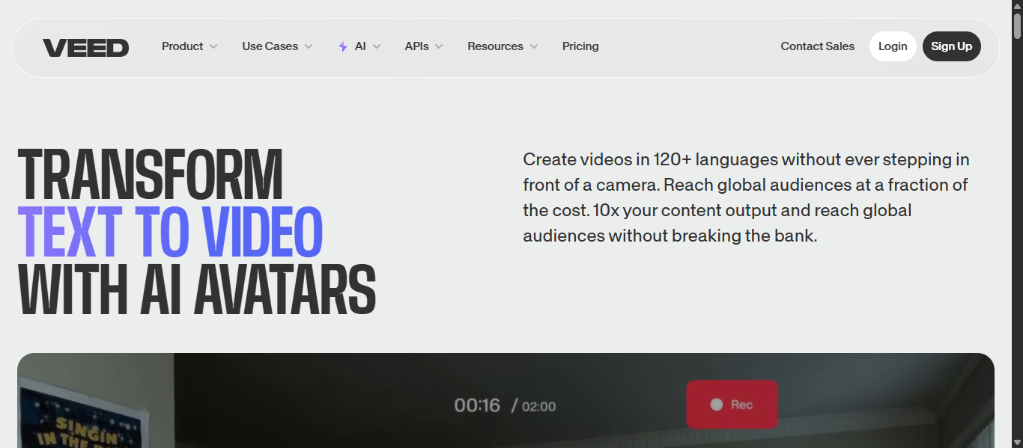Click the 00:16 timer in the video
Image resolution: width=1023 pixels, height=448 pixels.
[x=477, y=405]
